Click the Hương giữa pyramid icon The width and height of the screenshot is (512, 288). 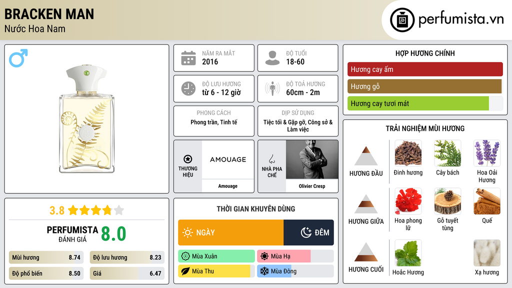[366, 204]
